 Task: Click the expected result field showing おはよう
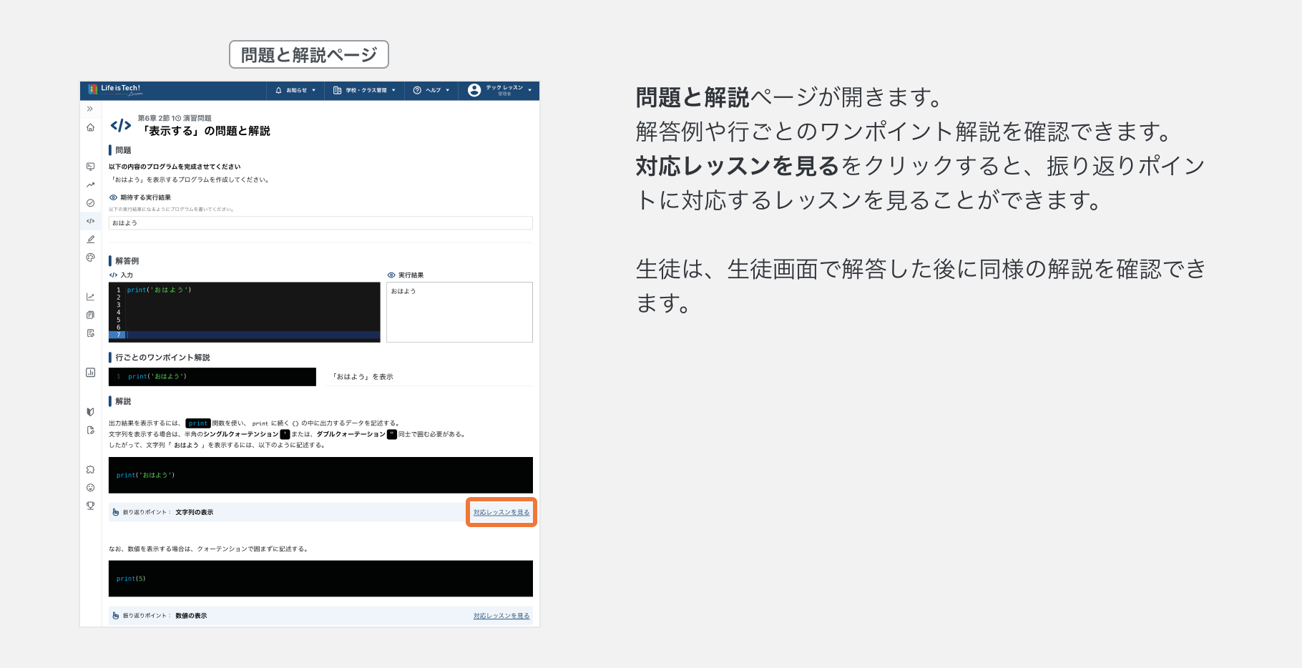pyautogui.click(x=320, y=222)
